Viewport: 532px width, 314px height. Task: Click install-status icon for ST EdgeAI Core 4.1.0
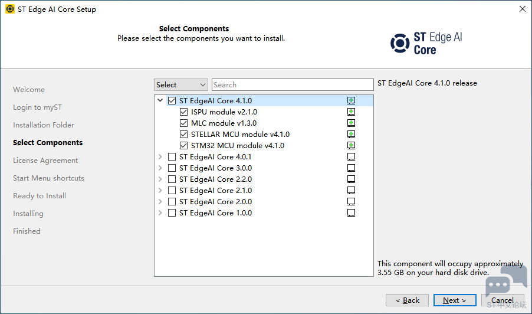(x=351, y=100)
